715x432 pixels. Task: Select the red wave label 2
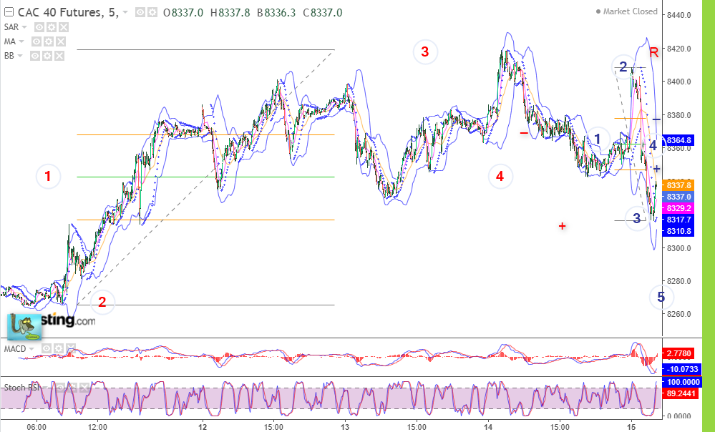pos(102,302)
